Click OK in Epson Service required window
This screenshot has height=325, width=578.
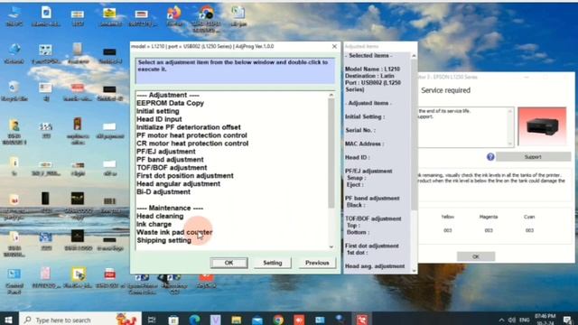[x=476, y=256]
